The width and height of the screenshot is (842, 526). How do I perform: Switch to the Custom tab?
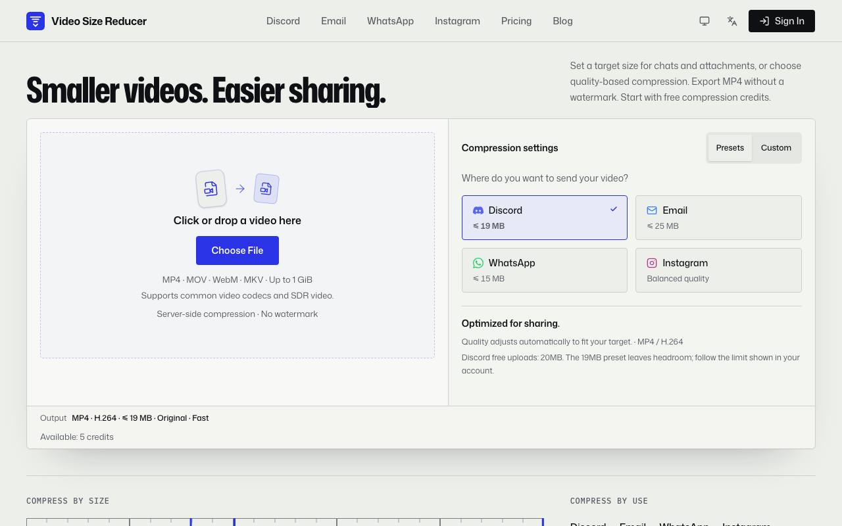[776, 148]
